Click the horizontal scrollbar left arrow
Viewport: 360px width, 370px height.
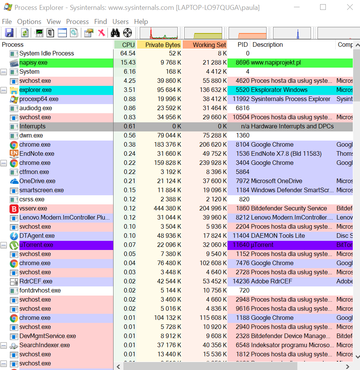point(118,367)
